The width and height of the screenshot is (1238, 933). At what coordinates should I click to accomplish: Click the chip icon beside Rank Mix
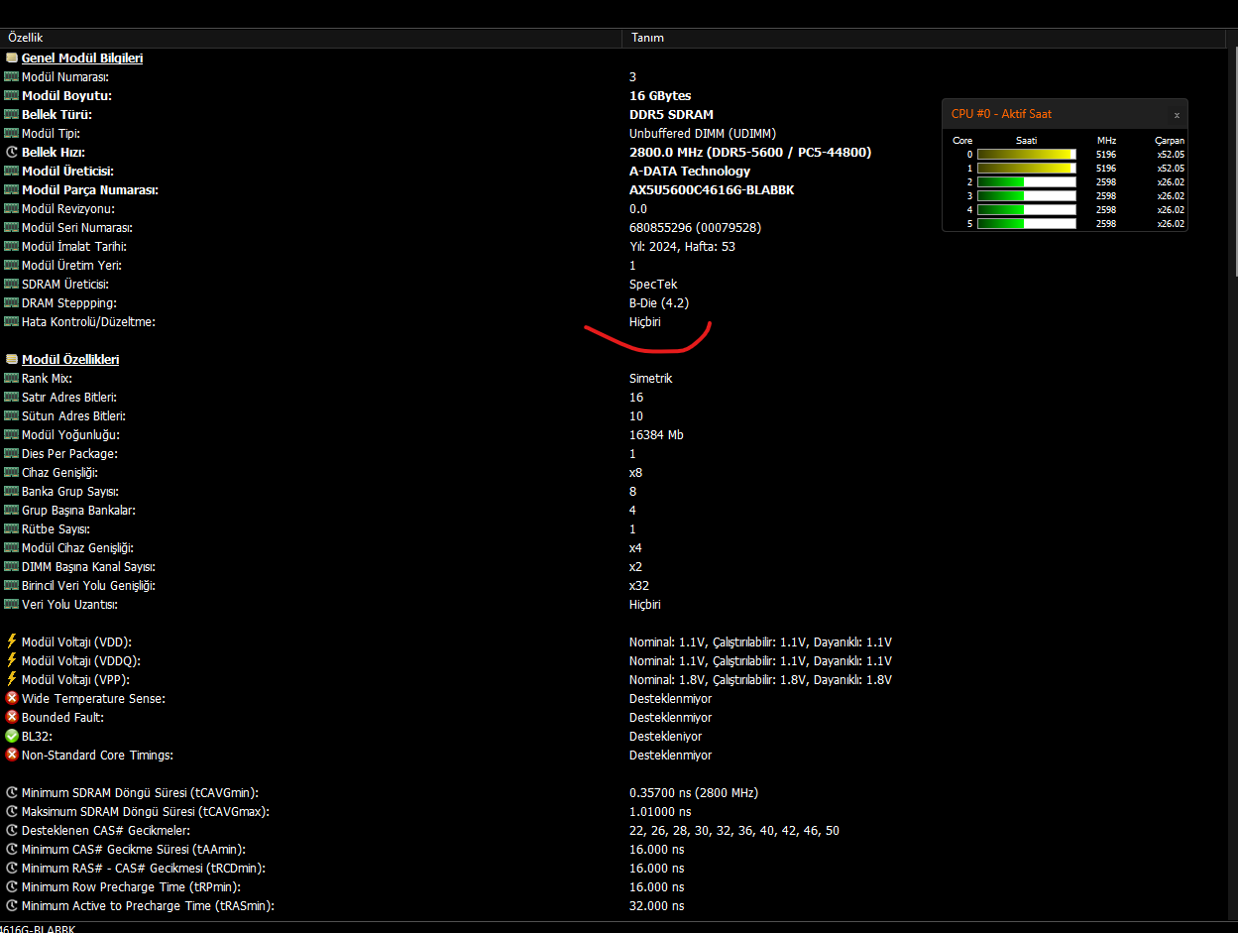12,378
